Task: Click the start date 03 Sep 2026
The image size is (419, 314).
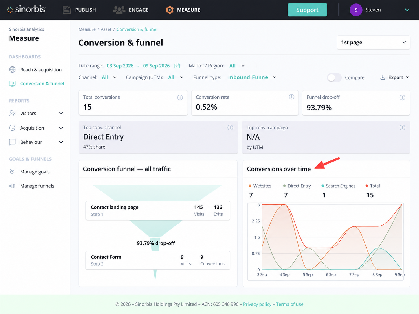Action: click(x=120, y=66)
